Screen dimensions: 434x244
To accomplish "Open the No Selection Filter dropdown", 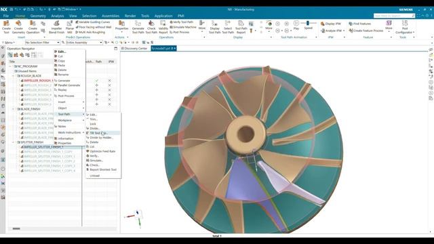I will click(x=42, y=42).
